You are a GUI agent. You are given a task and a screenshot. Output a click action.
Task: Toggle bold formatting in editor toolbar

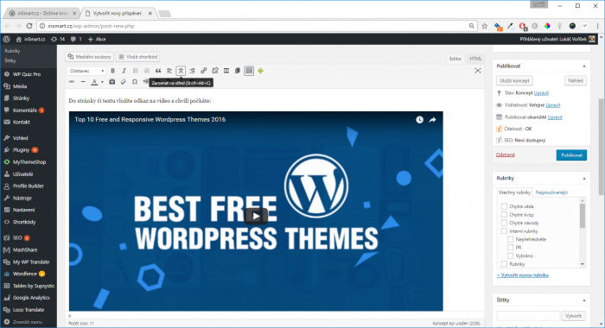[x=112, y=71]
